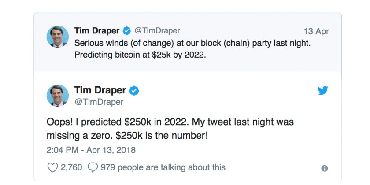Click the 2,760 likes count
The image size is (370, 185).
[x=71, y=167]
